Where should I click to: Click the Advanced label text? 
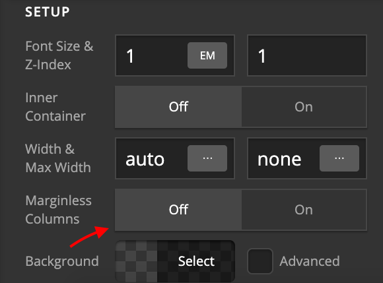310,261
